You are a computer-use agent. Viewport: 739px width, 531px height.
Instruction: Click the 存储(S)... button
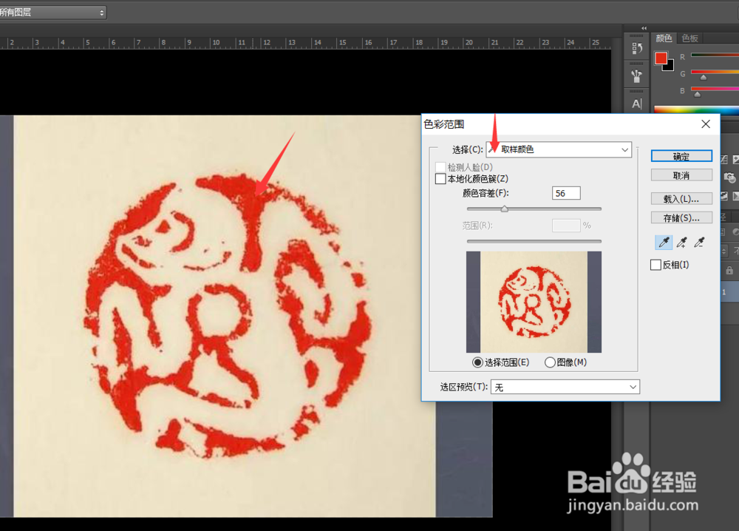click(681, 217)
